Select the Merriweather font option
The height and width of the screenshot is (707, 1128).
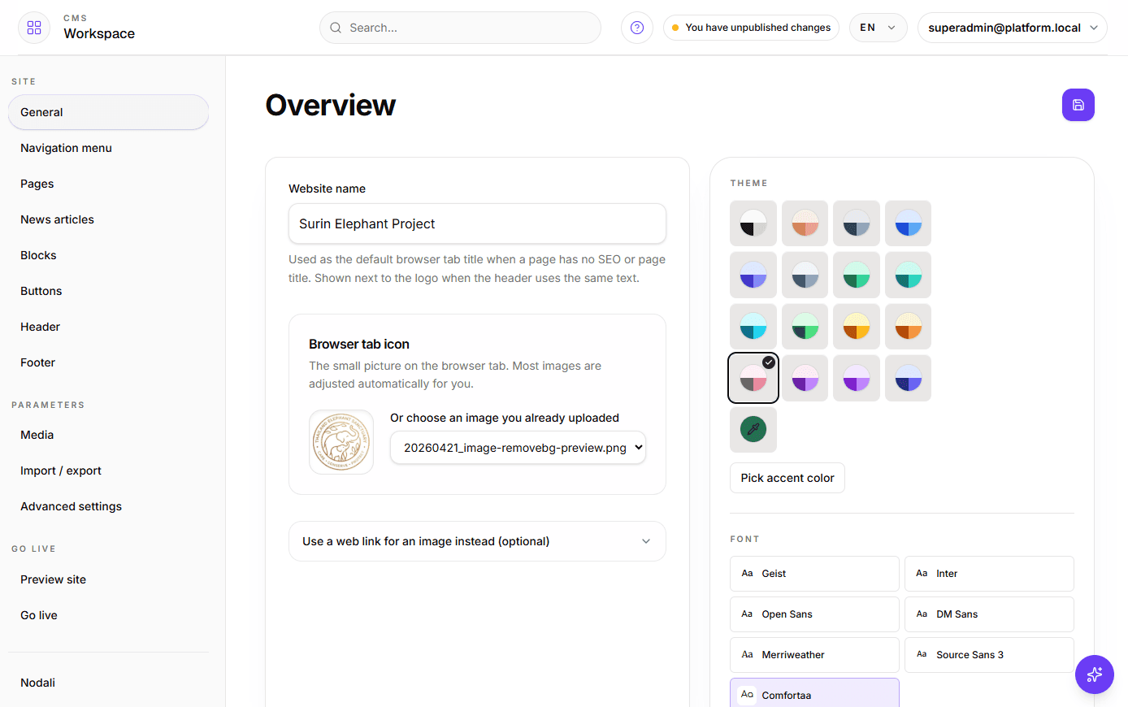pyautogui.click(x=814, y=654)
